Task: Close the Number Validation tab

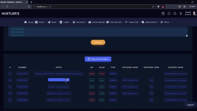Action: pos(27,2)
